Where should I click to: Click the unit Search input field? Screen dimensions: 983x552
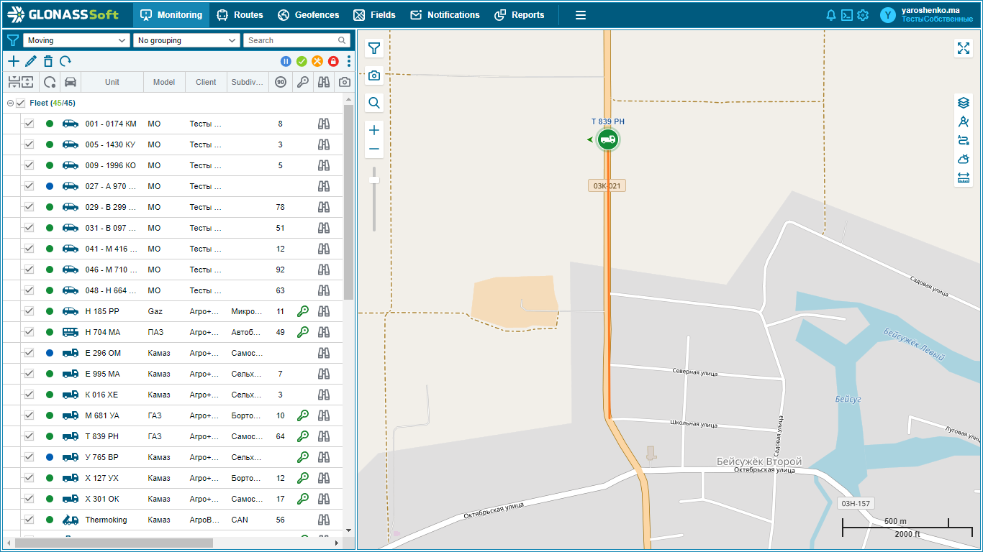tap(296, 40)
